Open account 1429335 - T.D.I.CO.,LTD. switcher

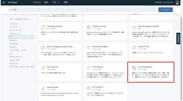click(x=164, y=2)
